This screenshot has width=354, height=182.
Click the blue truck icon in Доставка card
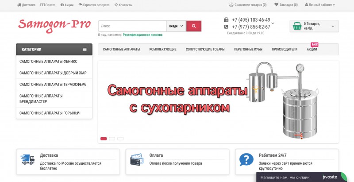click(x=27, y=159)
